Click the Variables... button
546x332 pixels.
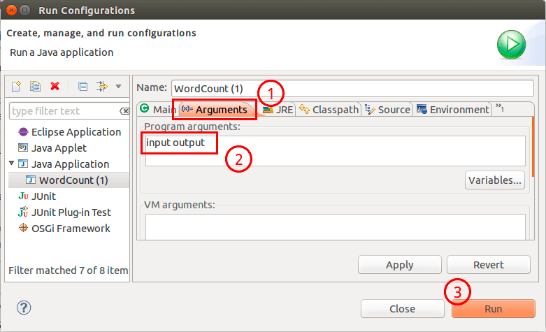pos(495,180)
